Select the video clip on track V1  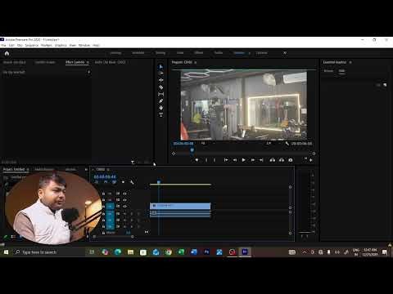pyautogui.click(x=180, y=206)
